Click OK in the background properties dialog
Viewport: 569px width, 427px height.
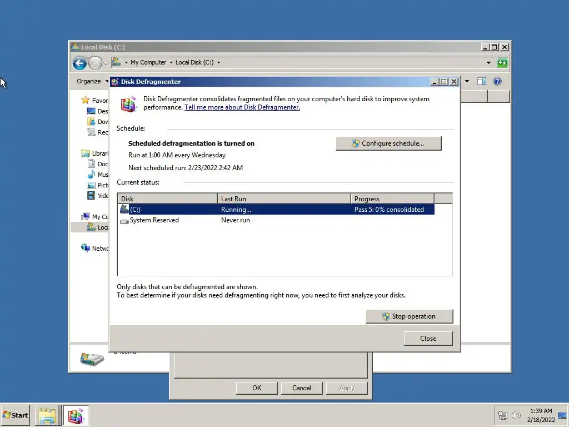point(257,388)
